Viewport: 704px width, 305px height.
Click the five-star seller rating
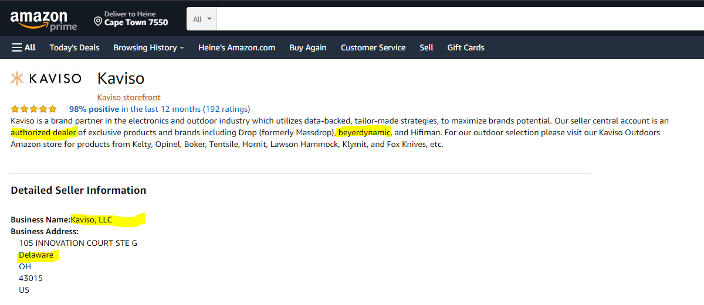tap(33, 109)
